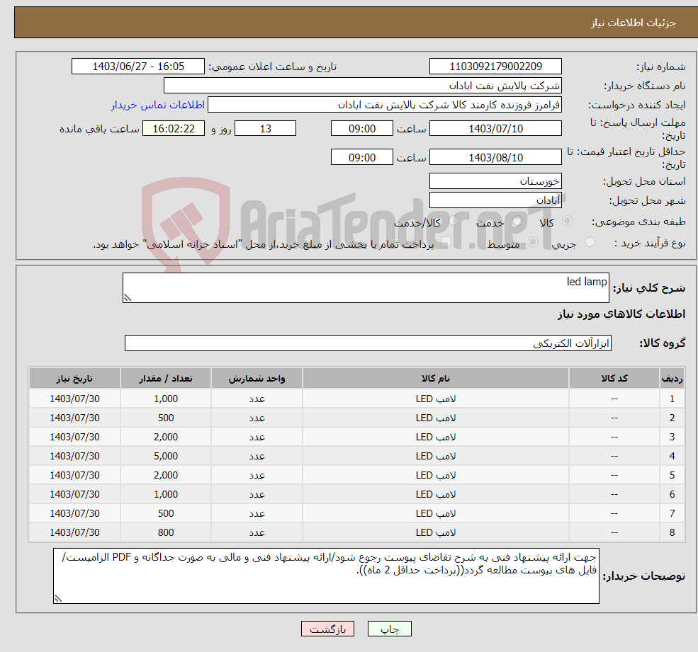Click quantity 5,000 in row 4

166,456
